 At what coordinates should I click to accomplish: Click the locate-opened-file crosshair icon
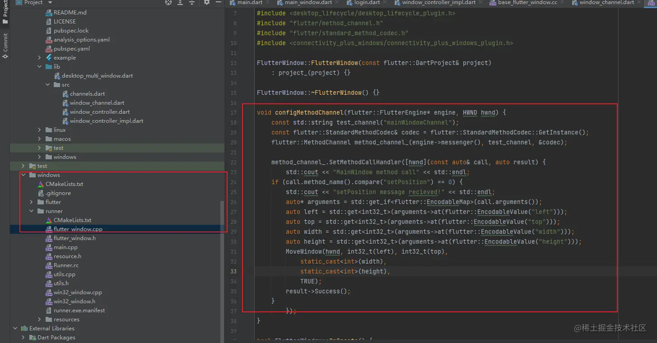coord(168,2)
